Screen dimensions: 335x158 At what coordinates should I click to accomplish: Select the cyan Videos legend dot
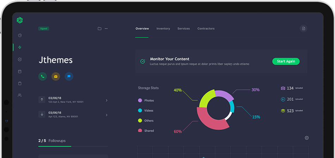click(140, 110)
